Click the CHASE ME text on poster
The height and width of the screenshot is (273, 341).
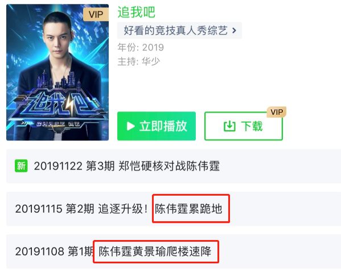coord(58,124)
